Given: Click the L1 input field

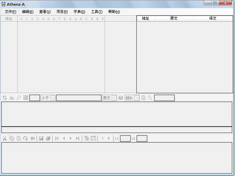Looking at the screenshot, I should pyautogui.click(x=125, y=138).
